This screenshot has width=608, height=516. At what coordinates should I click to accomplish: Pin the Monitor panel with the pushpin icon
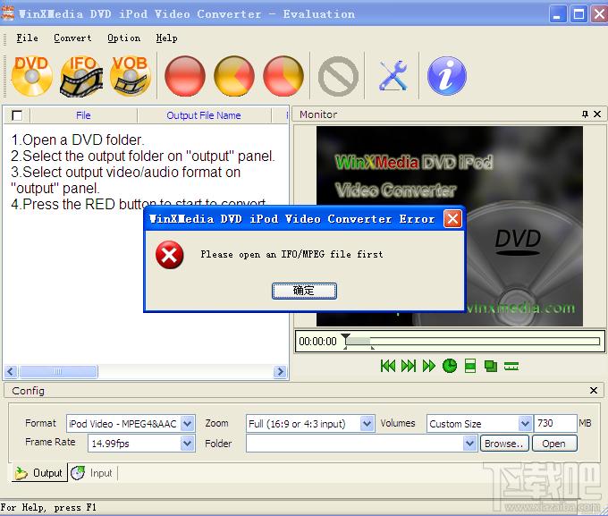pos(585,114)
